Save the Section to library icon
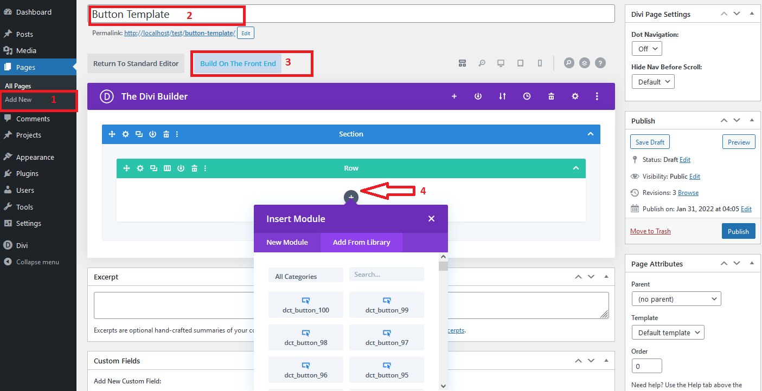The image size is (762, 391). click(x=153, y=134)
